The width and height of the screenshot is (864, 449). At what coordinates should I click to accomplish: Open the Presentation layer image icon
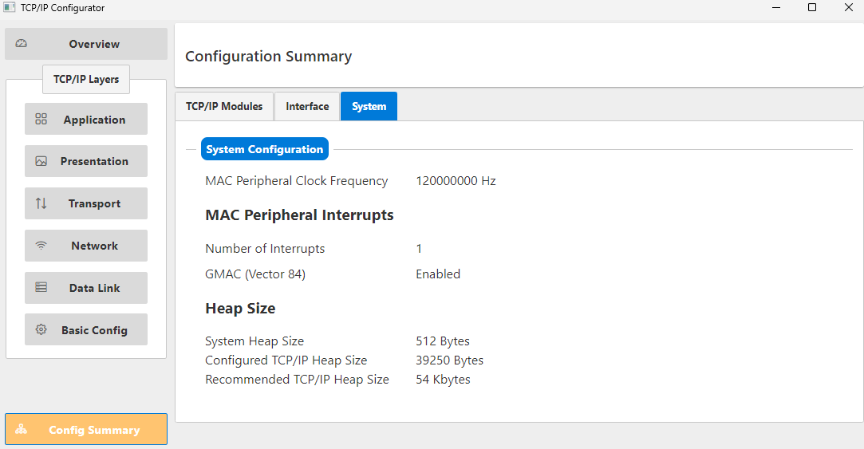(41, 161)
